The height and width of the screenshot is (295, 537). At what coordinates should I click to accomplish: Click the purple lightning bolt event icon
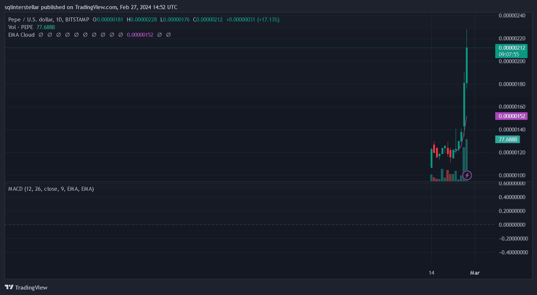click(x=467, y=176)
